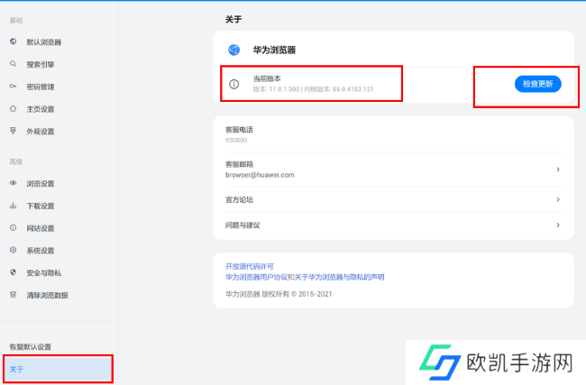The height and width of the screenshot is (385, 586).
Task: Open the 开放源代码许可 link
Action: (250, 267)
